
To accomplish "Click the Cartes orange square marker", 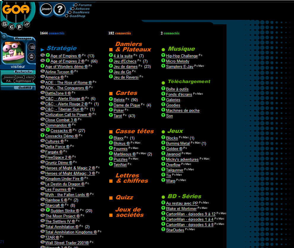I will (111, 93).
